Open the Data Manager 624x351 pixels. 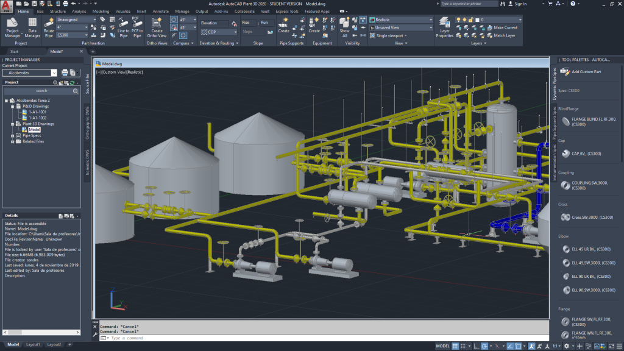[x=32, y=27]
